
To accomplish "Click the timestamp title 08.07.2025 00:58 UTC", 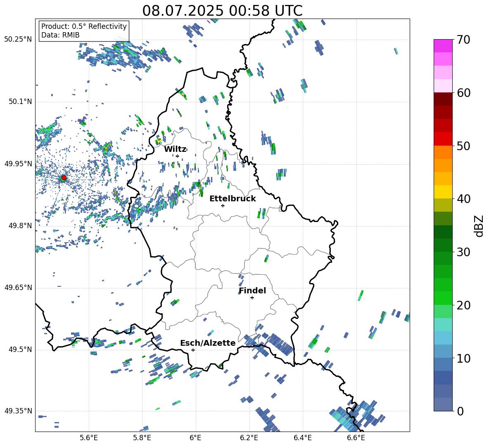I will [222, 11].
